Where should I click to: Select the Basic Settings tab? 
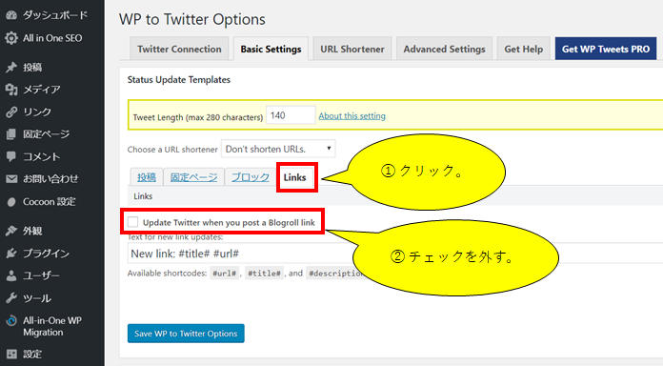tap(271, 49)
